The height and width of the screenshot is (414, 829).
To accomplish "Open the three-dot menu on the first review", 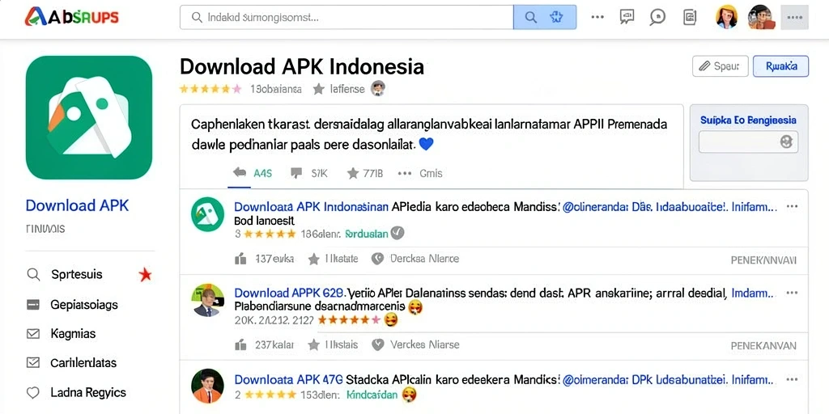I will click(x=792, y=206).
